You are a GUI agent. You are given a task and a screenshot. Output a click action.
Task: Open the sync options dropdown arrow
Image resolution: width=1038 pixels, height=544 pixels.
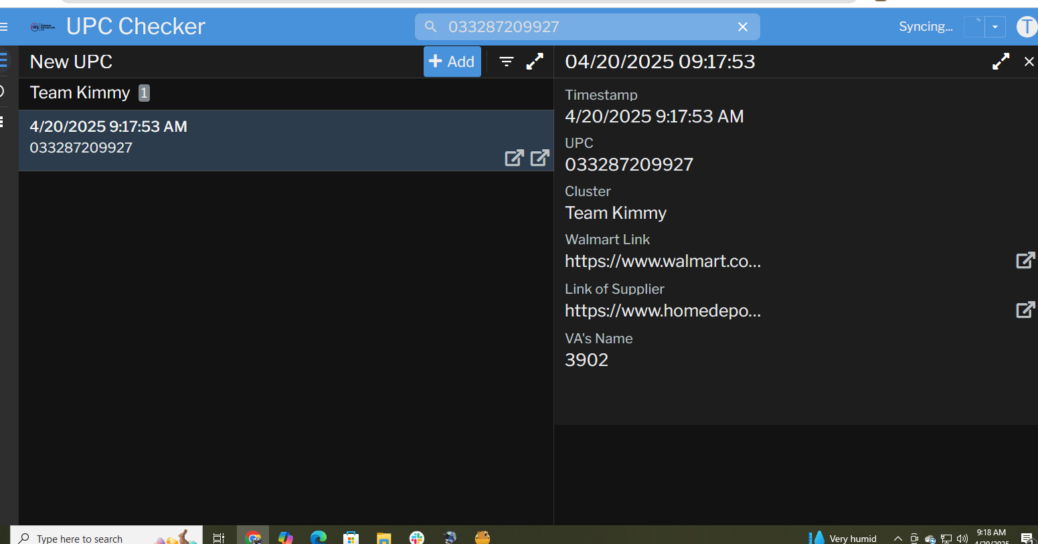pos(995,27)
